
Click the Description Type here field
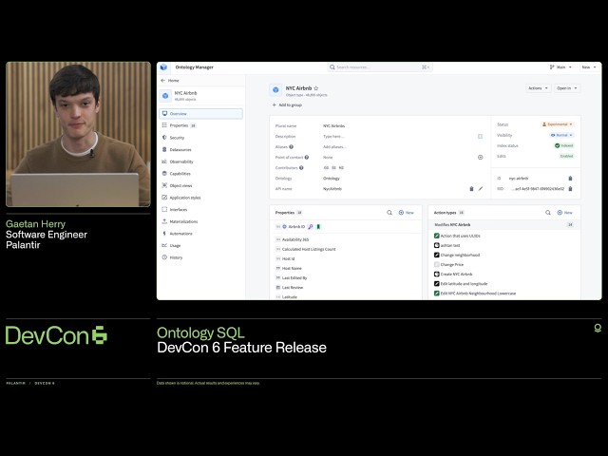point(333,137)
